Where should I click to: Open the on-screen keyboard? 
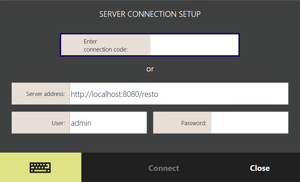pos(40,168)
